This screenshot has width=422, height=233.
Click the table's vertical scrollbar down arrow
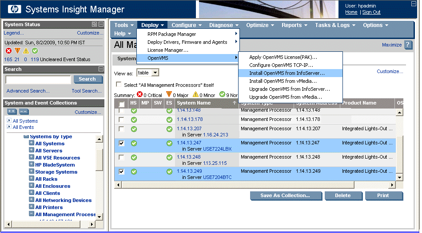tap(399, 177)
